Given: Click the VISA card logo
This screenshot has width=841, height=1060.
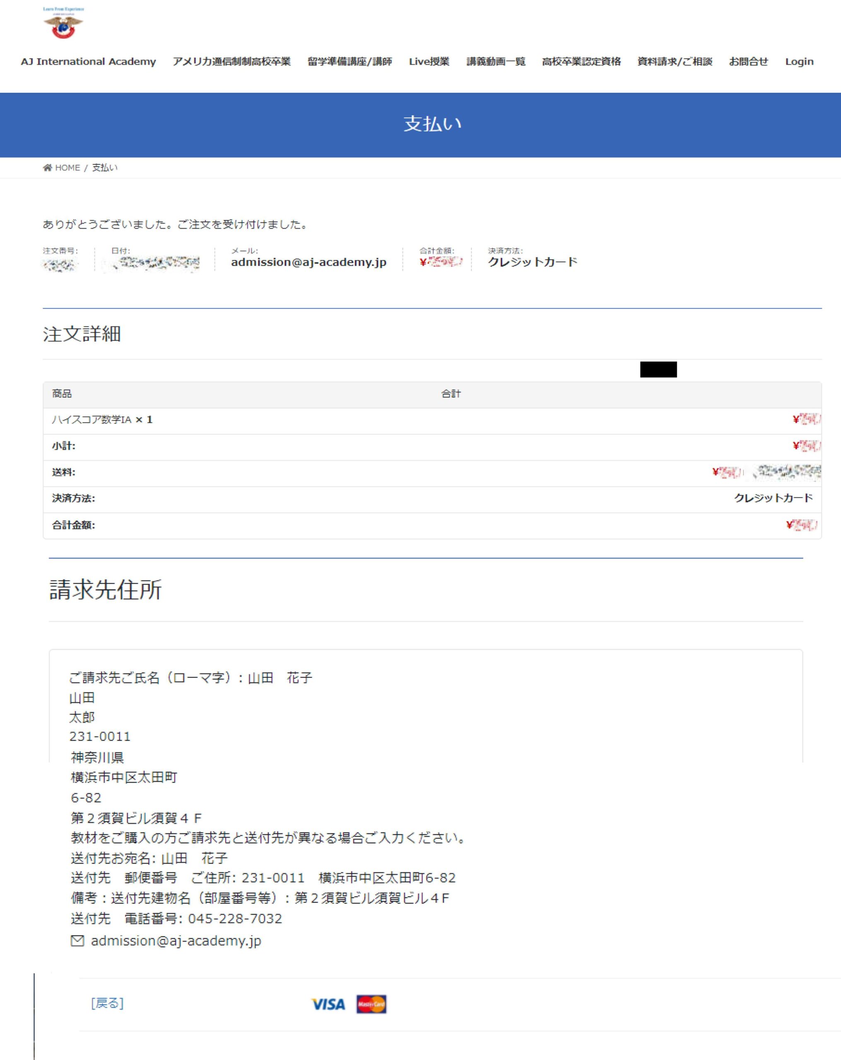Looking at the screenshot, I should 328,1004.
